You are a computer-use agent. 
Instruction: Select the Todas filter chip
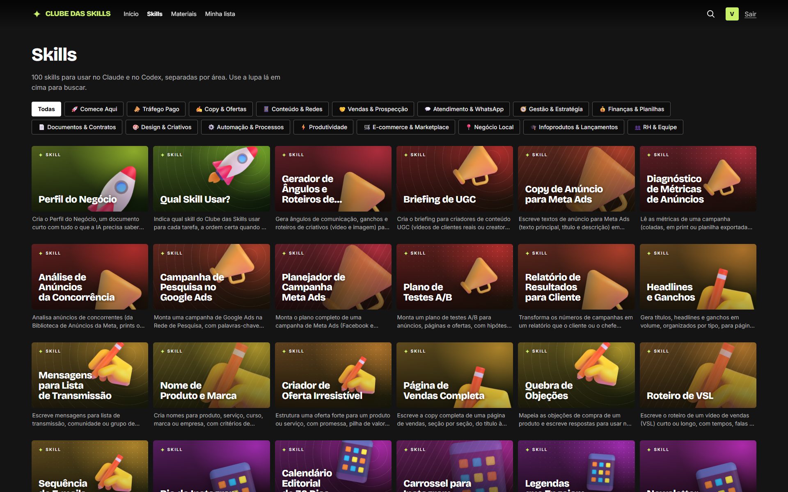point(46,109)
